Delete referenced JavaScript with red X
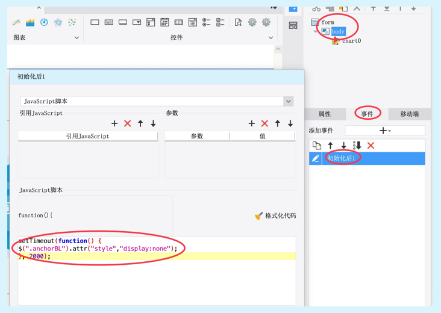441x313 pixels. (x=127, y=123)
